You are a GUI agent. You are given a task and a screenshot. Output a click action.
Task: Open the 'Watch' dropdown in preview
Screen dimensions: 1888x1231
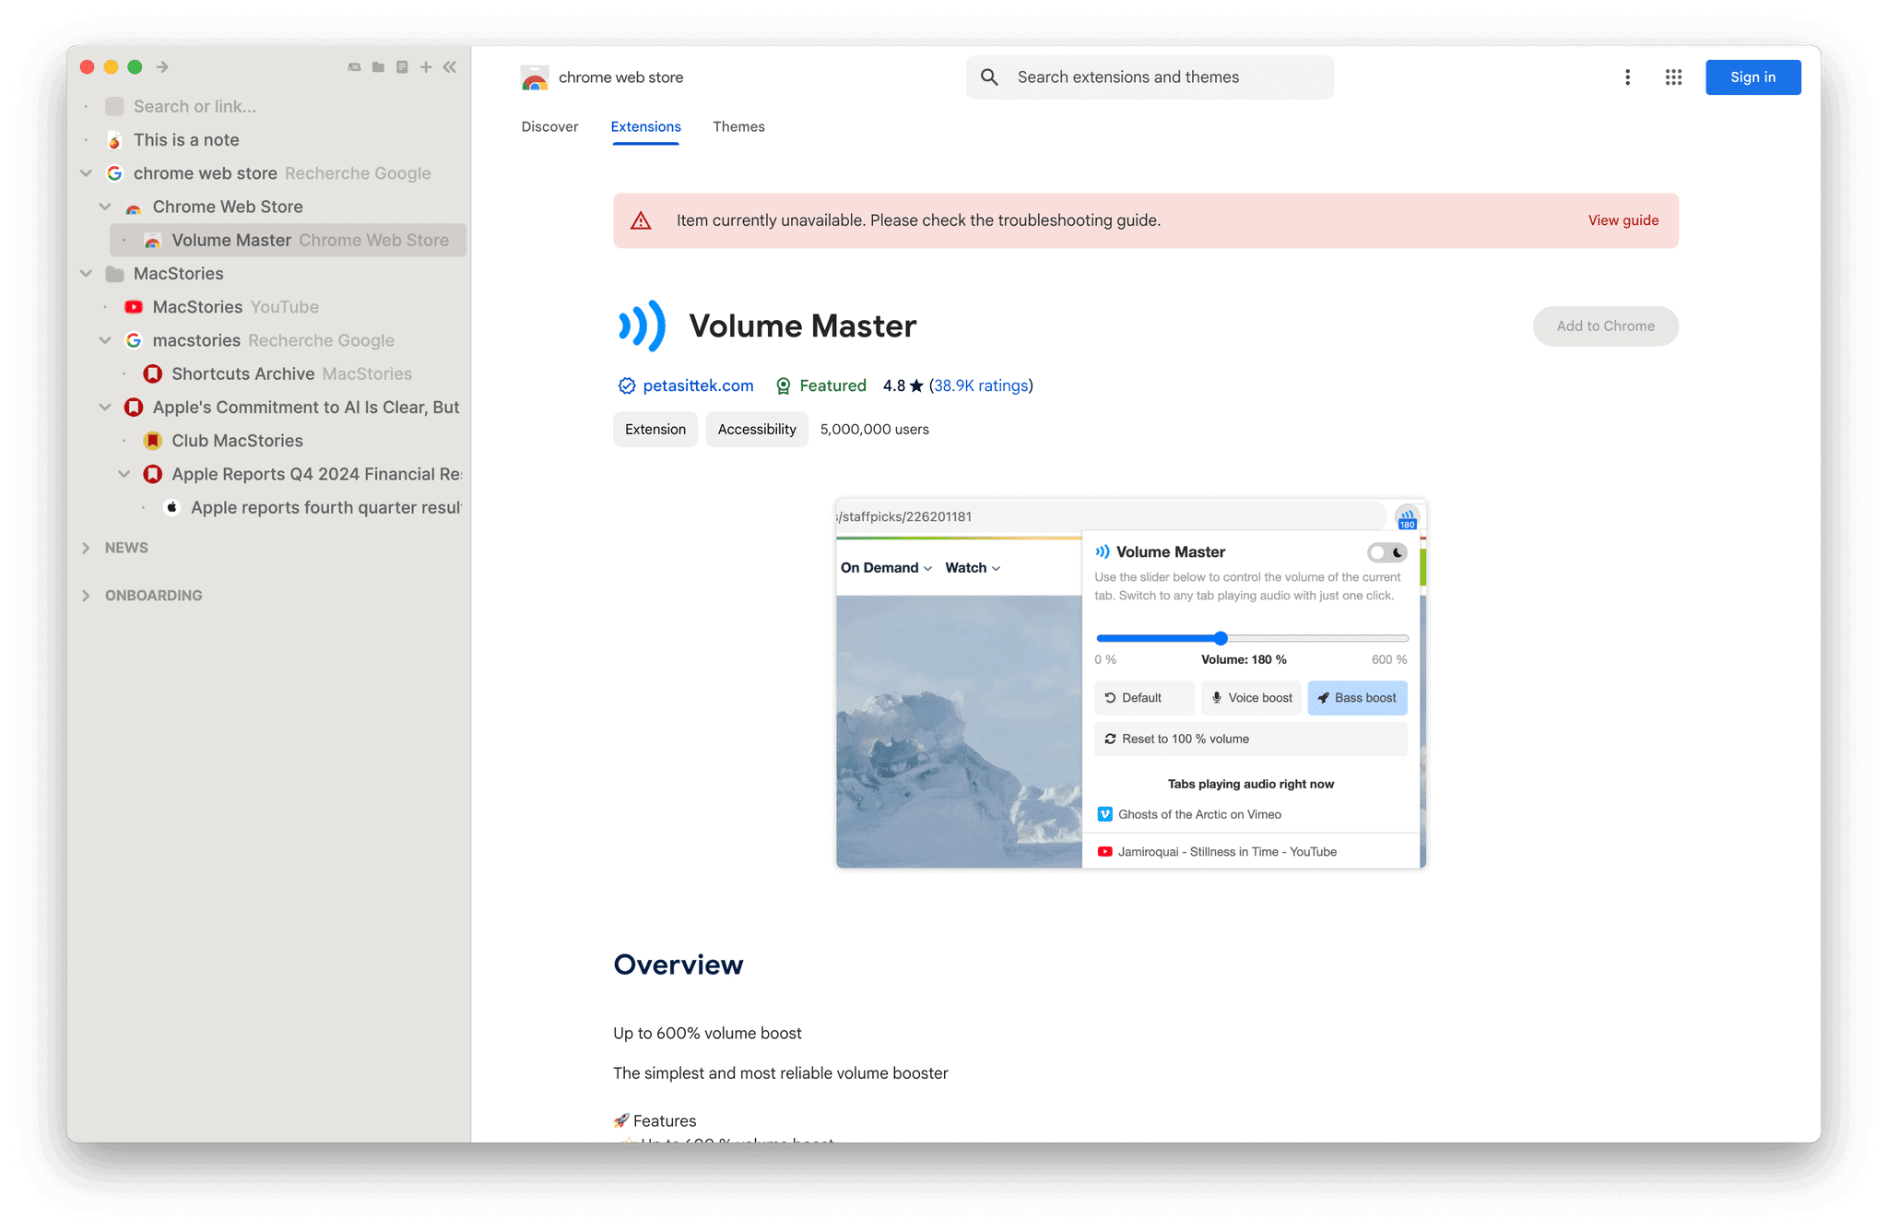(x=973, y=568)
